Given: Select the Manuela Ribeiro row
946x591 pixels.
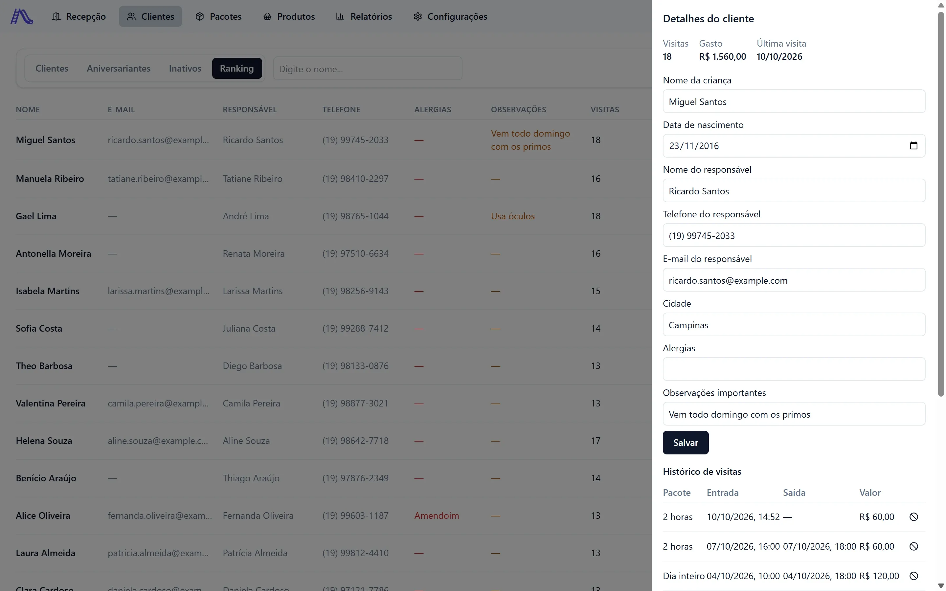Looking at the screenshot, I should pos(333,179).
